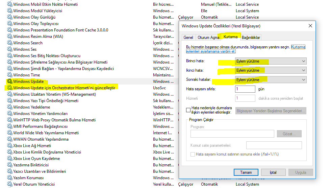330x188 pixels.
Task: Click gear icon beside Windows Olay Toplayıcısı
Action: pyautogui.click(x=10, y=23)
